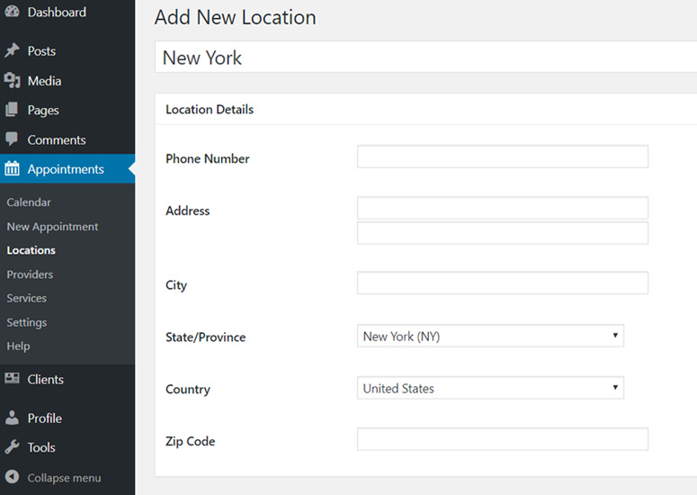Viewport: 697px width, 495px height.
Task: Open the Help submenu link
Action: (x=18, y=346)
